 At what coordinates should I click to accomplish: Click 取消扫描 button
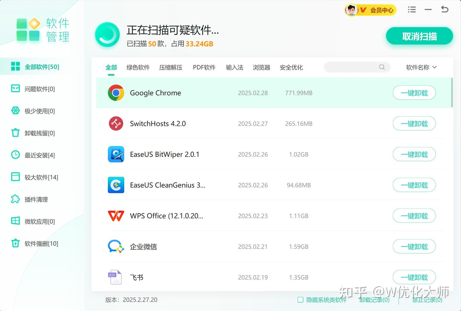(419, 36)
